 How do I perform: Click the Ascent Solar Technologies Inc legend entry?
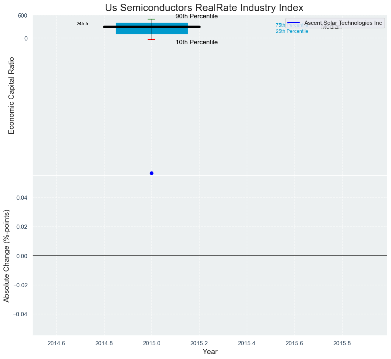(x=343, y=23)
